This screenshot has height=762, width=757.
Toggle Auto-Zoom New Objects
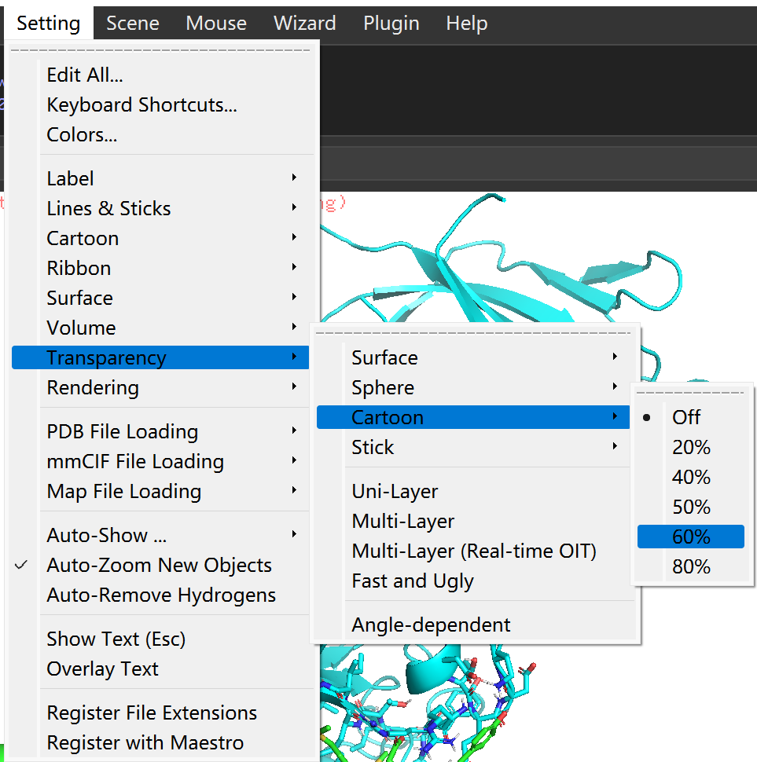click(x=159, y=565)
